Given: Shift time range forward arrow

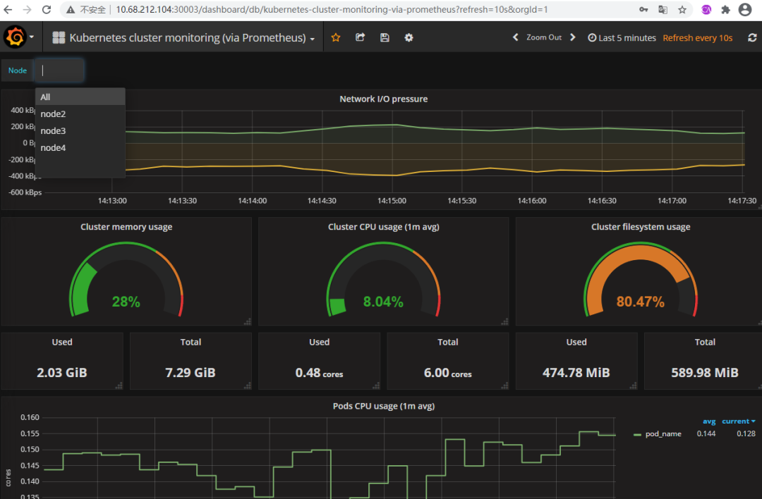Looking at the screenshot, I should pyautogui.click(x=572, y=37).
